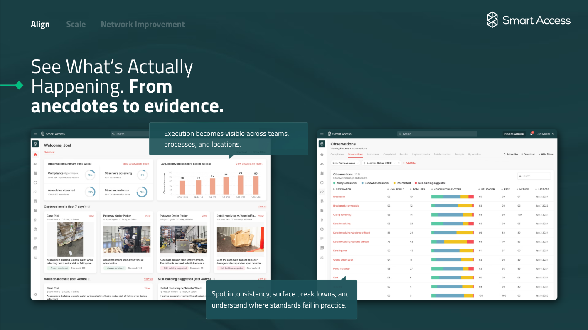The image size is (588, 330).
Task: Click the Subscribe button
Action: click(511, 154)
